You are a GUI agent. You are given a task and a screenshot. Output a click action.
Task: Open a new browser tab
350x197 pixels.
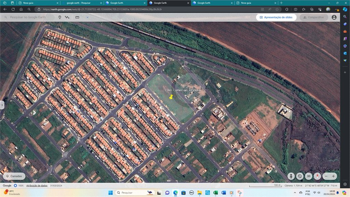pyautogui.click(x=281, y=3)
